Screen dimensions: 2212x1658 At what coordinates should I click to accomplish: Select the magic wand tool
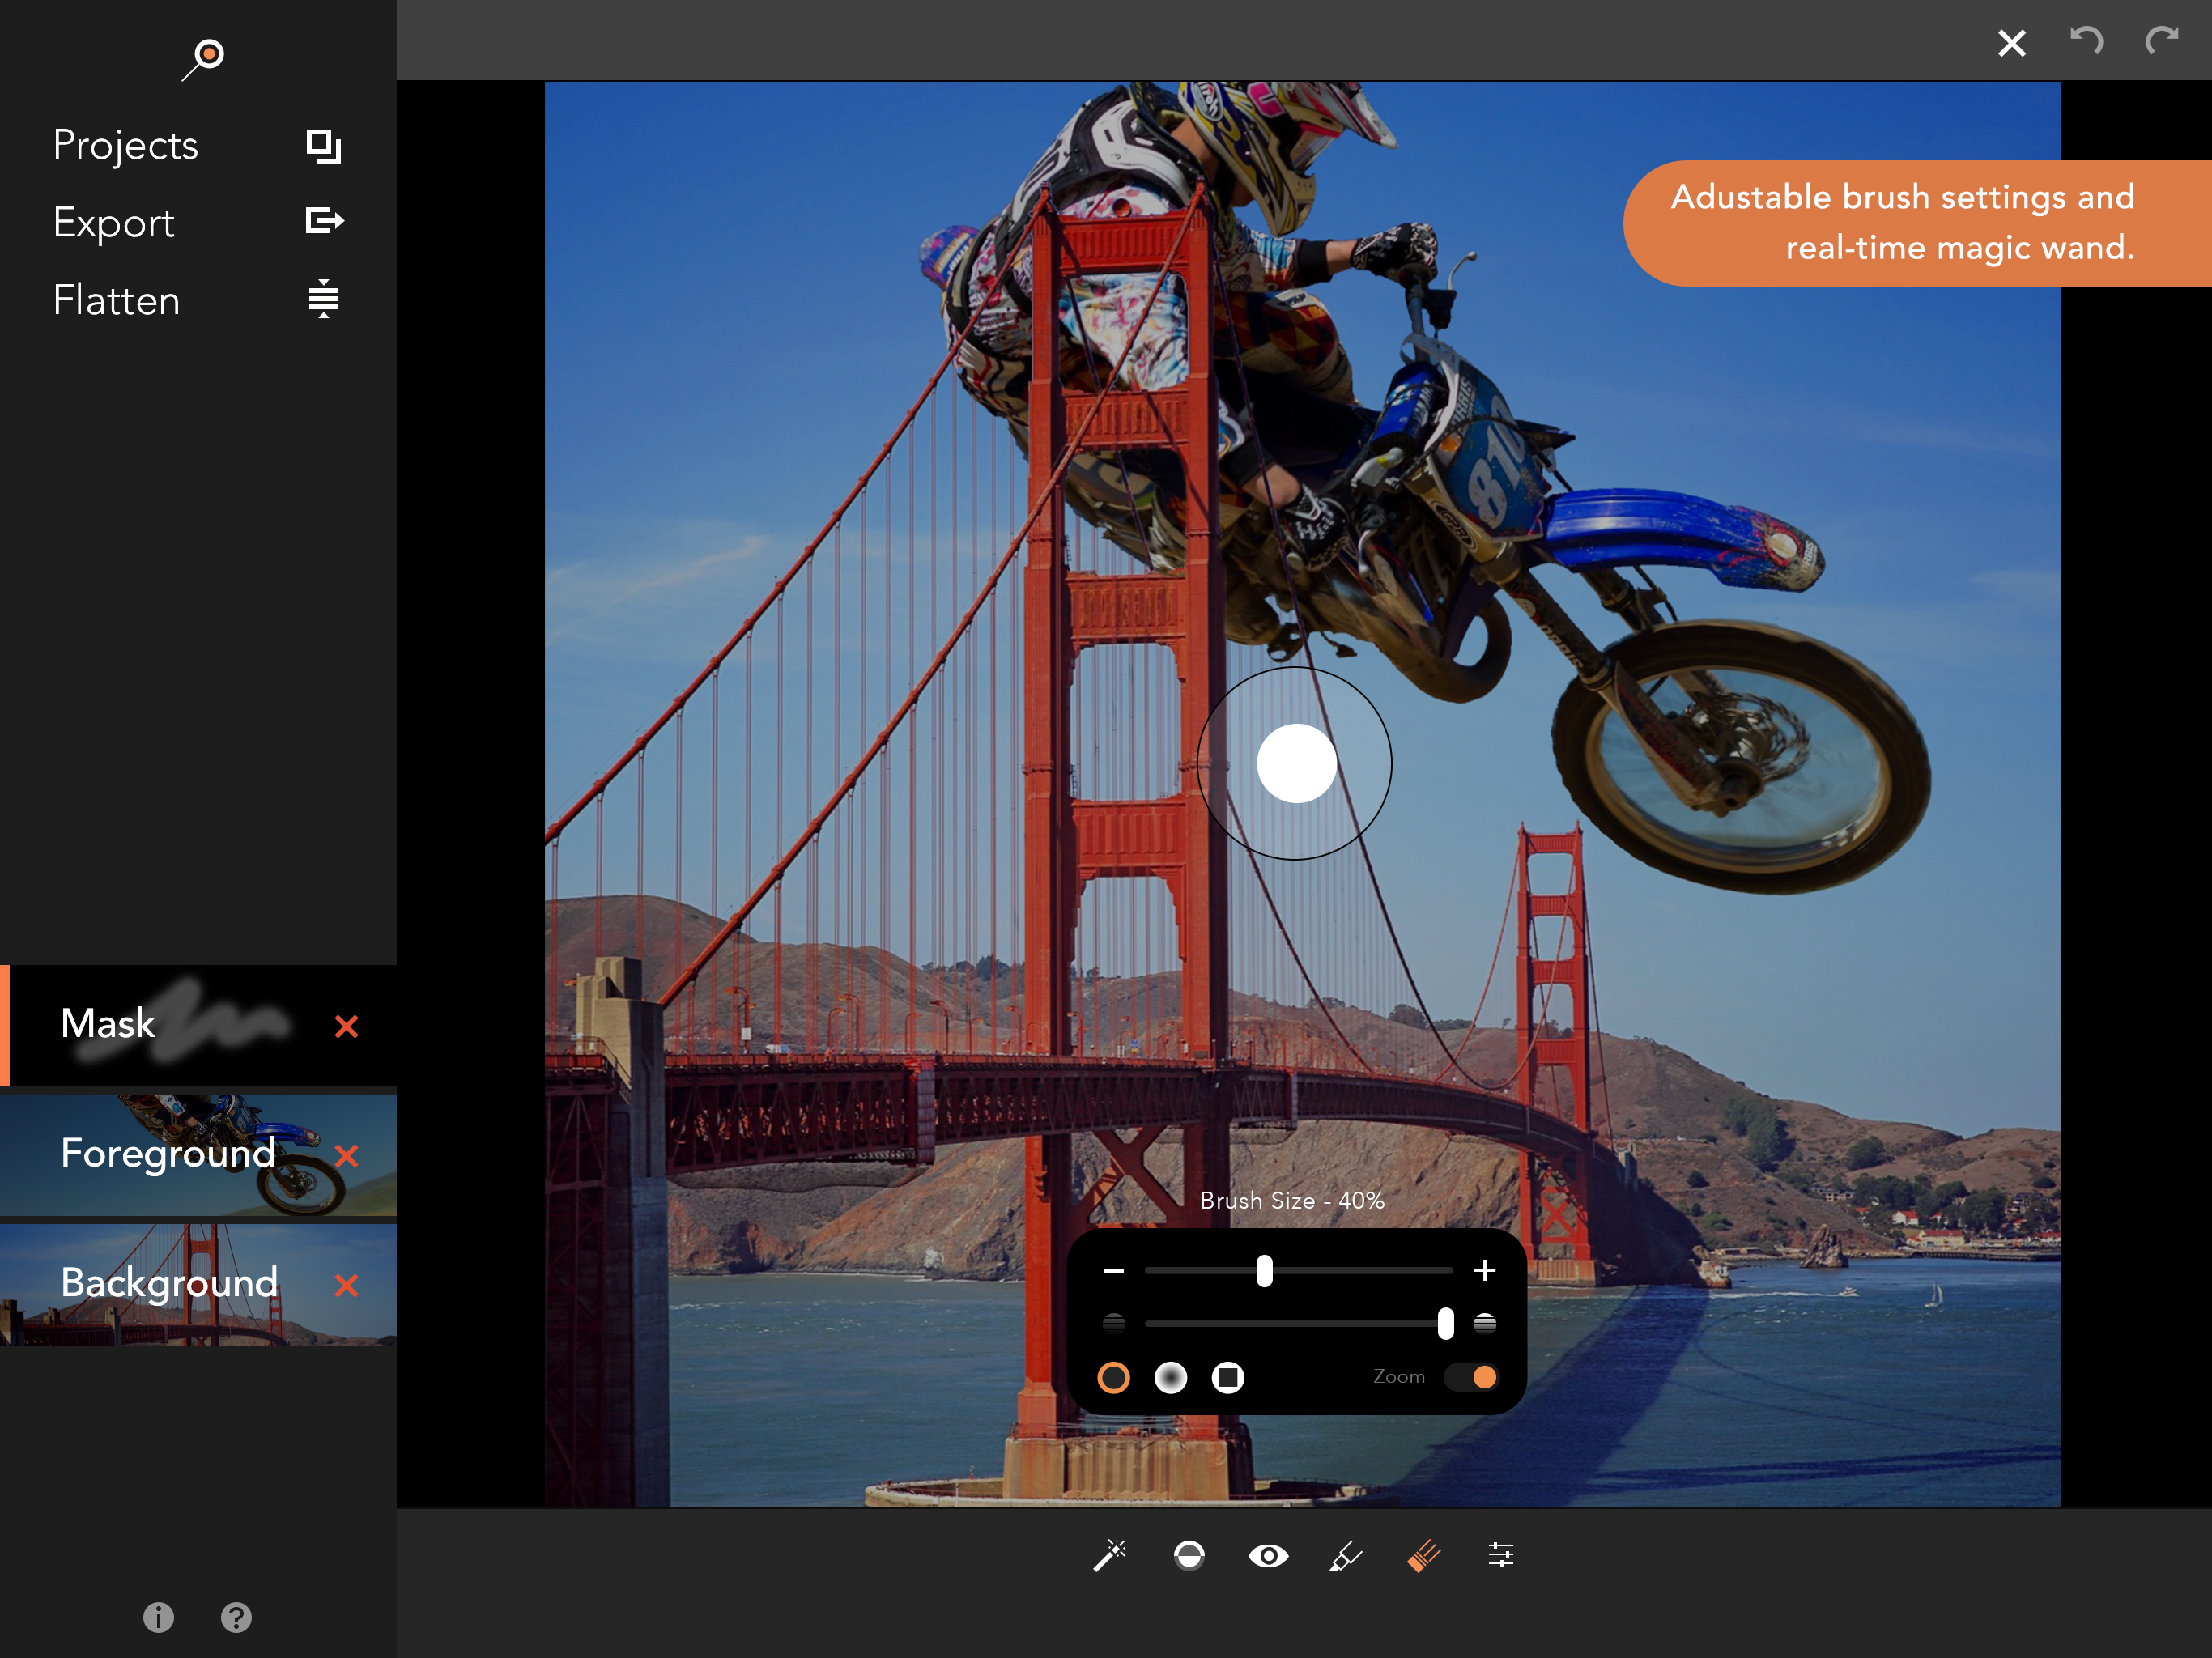pos(1110,1555)
